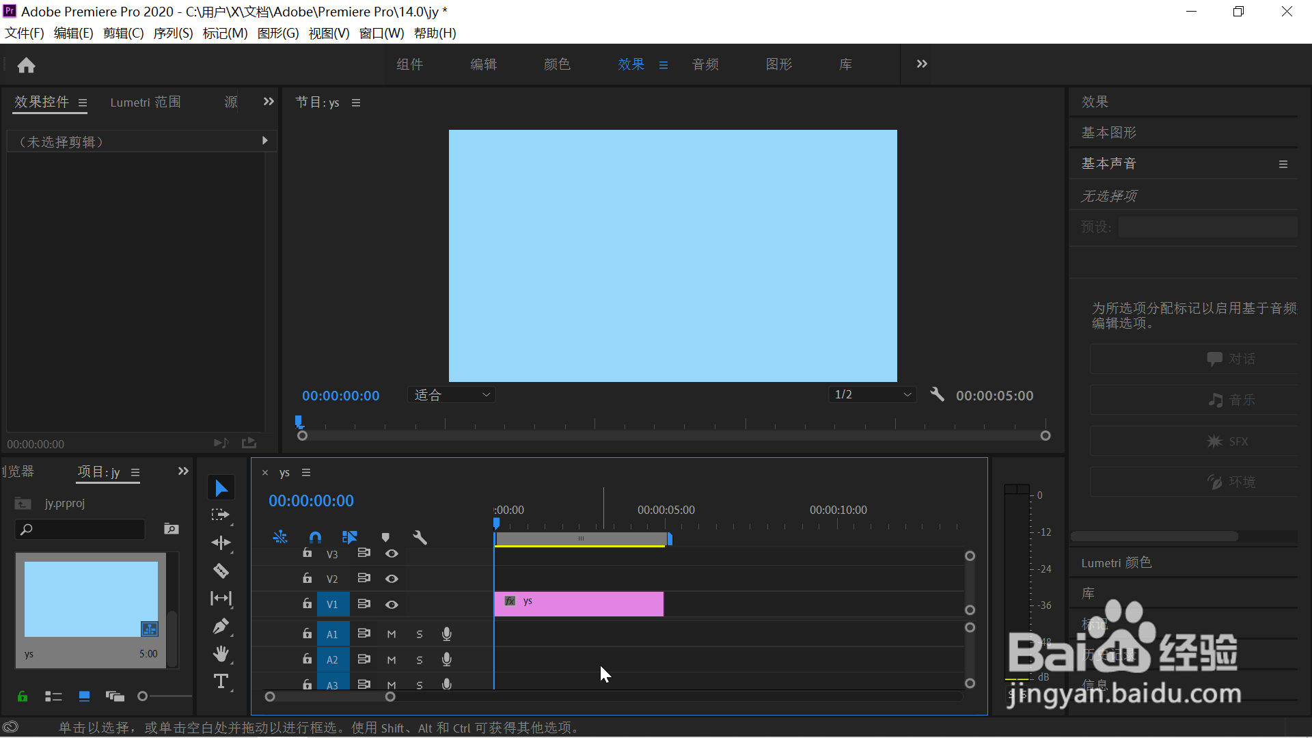Image resolution: width=1312 pixels, height=738 pixels.
Task: Solo track A1
Action: (x=420, y=634)
